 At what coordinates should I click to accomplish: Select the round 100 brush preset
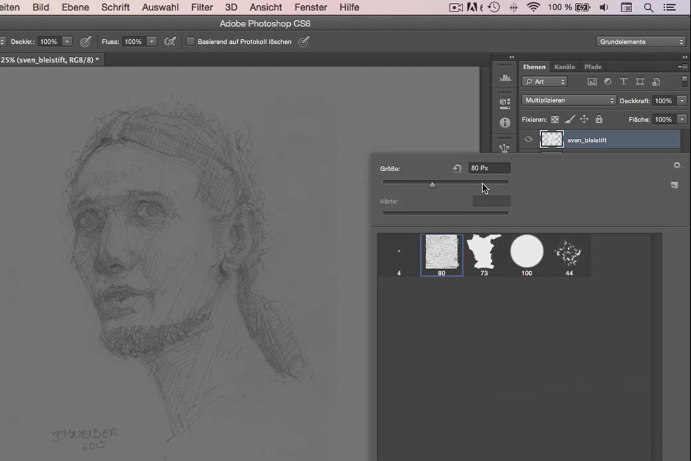[x=527, y=255]
